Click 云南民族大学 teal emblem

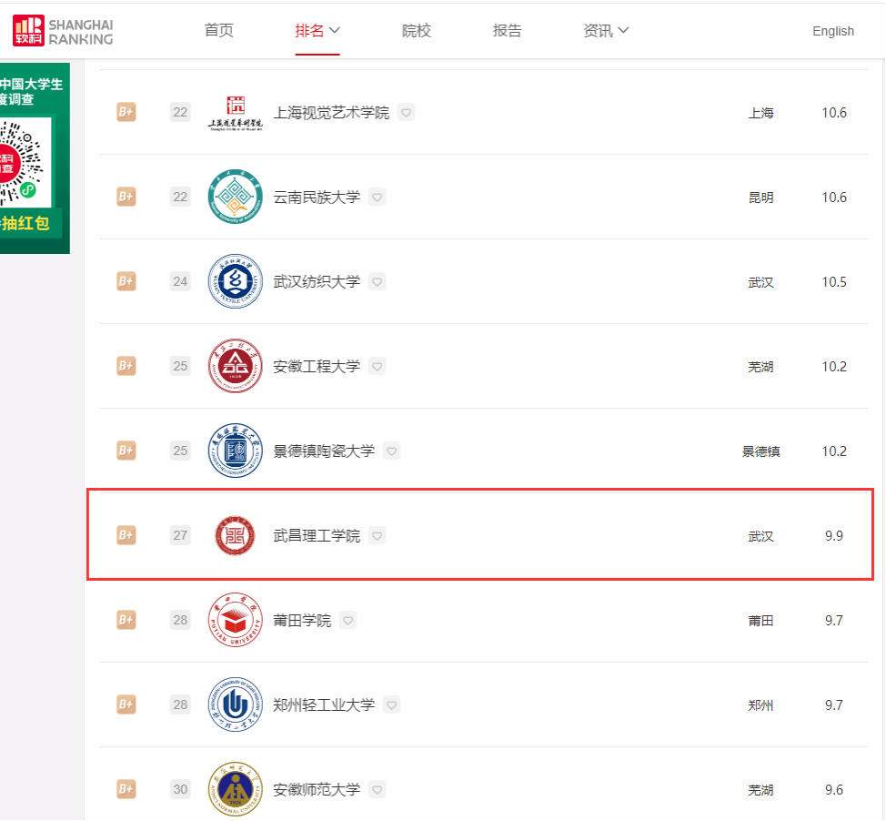pos(235,197)
